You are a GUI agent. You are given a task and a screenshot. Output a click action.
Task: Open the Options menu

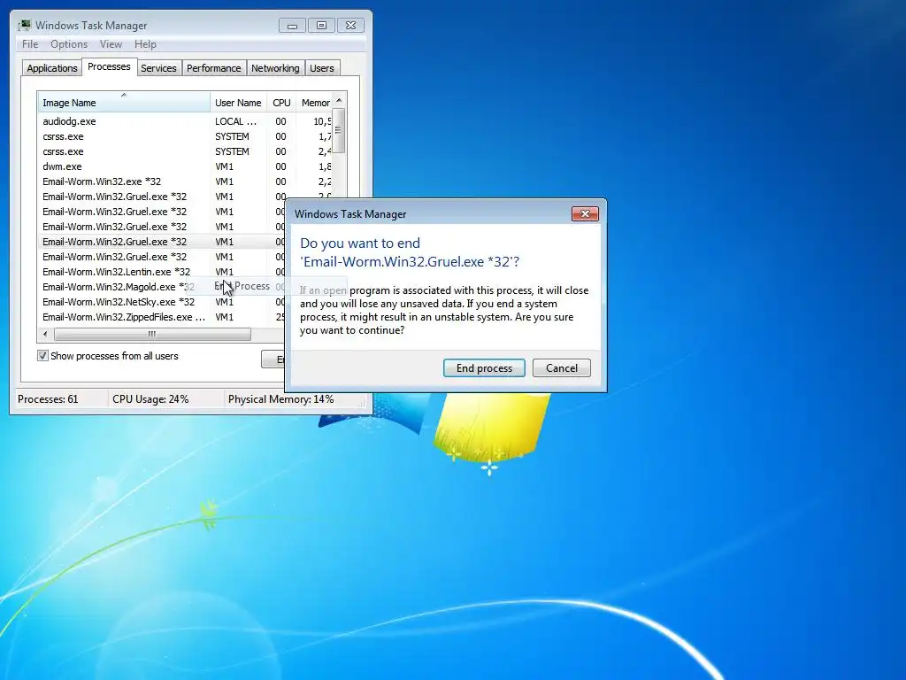point(69,44)
